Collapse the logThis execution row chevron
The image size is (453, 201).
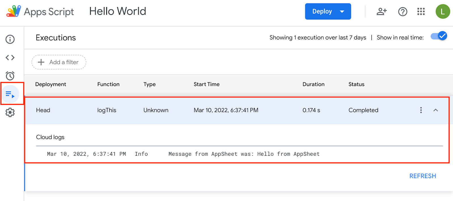[x=435, y=110]
